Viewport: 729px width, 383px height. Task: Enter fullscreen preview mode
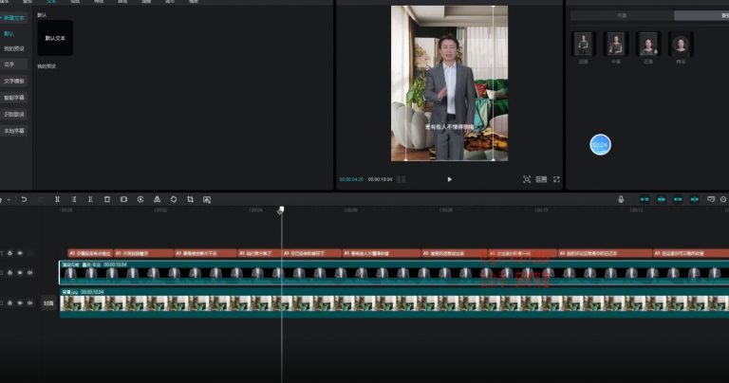(557, 179)
